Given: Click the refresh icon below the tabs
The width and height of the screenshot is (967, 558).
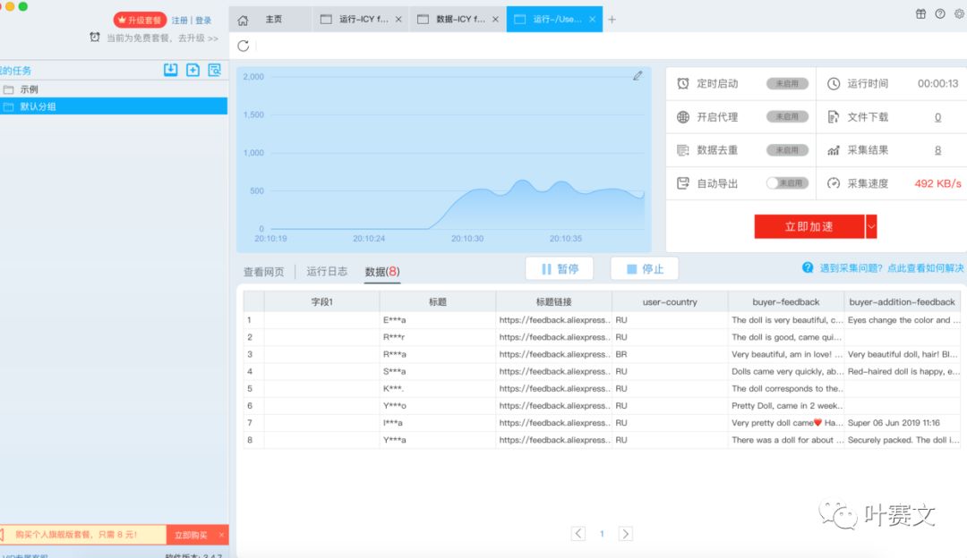Looking at the screenshot, I should tap(244, 46).
